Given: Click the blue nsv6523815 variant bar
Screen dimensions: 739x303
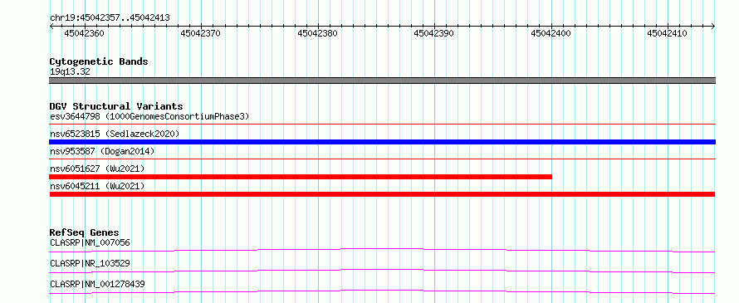Looking at the screenshot, I should [382, 142].
